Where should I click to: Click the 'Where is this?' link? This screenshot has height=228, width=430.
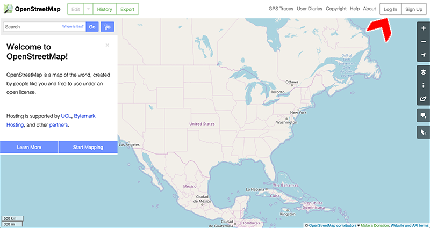(x=73, y=26)
